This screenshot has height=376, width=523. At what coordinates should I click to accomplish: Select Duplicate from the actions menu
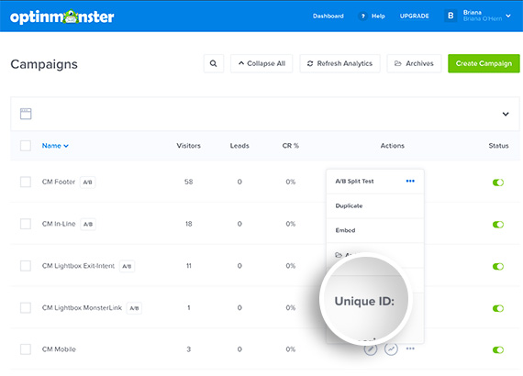coord(375,205)
